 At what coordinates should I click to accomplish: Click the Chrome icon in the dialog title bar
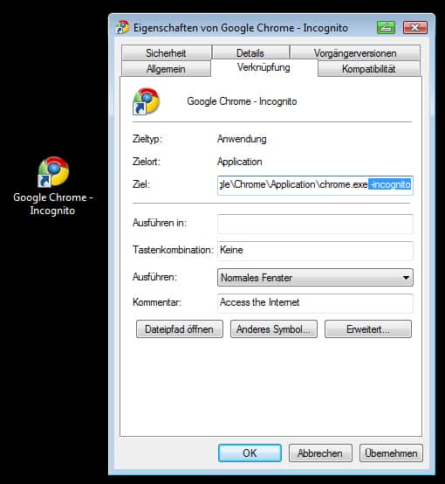(x=122, y=27)
